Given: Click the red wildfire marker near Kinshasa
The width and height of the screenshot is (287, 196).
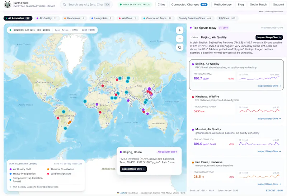Looking at the screenshot, I should click(x=100, y=112).
